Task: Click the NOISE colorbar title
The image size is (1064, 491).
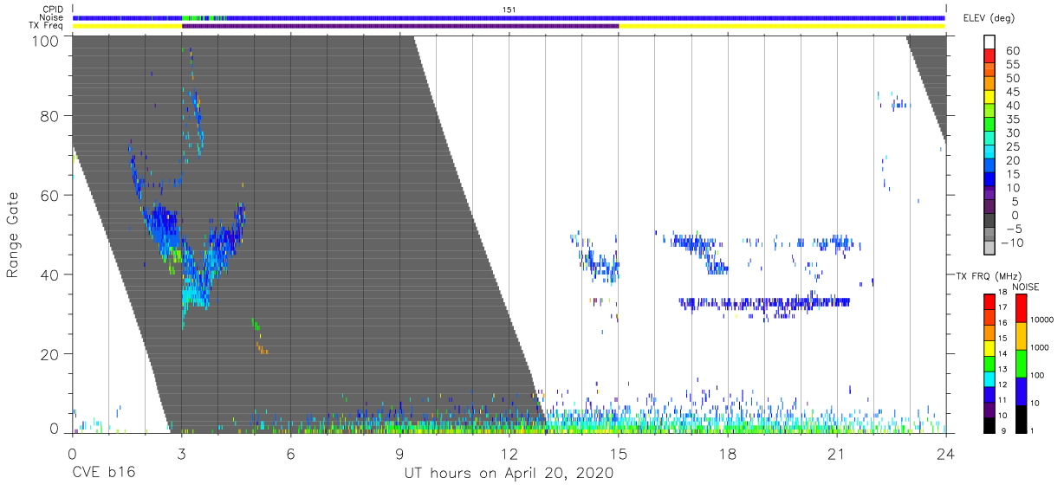Action: coord(1026,287)
